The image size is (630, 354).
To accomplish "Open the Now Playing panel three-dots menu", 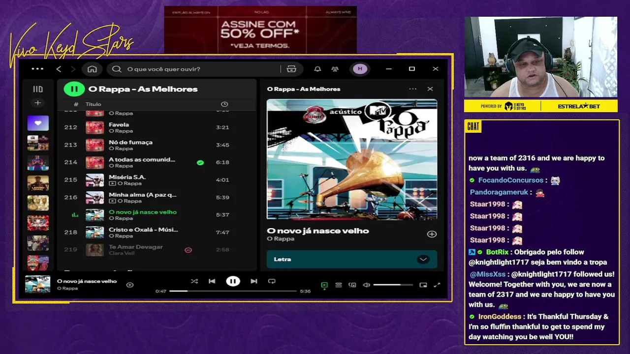I will [x=412, y=89].
